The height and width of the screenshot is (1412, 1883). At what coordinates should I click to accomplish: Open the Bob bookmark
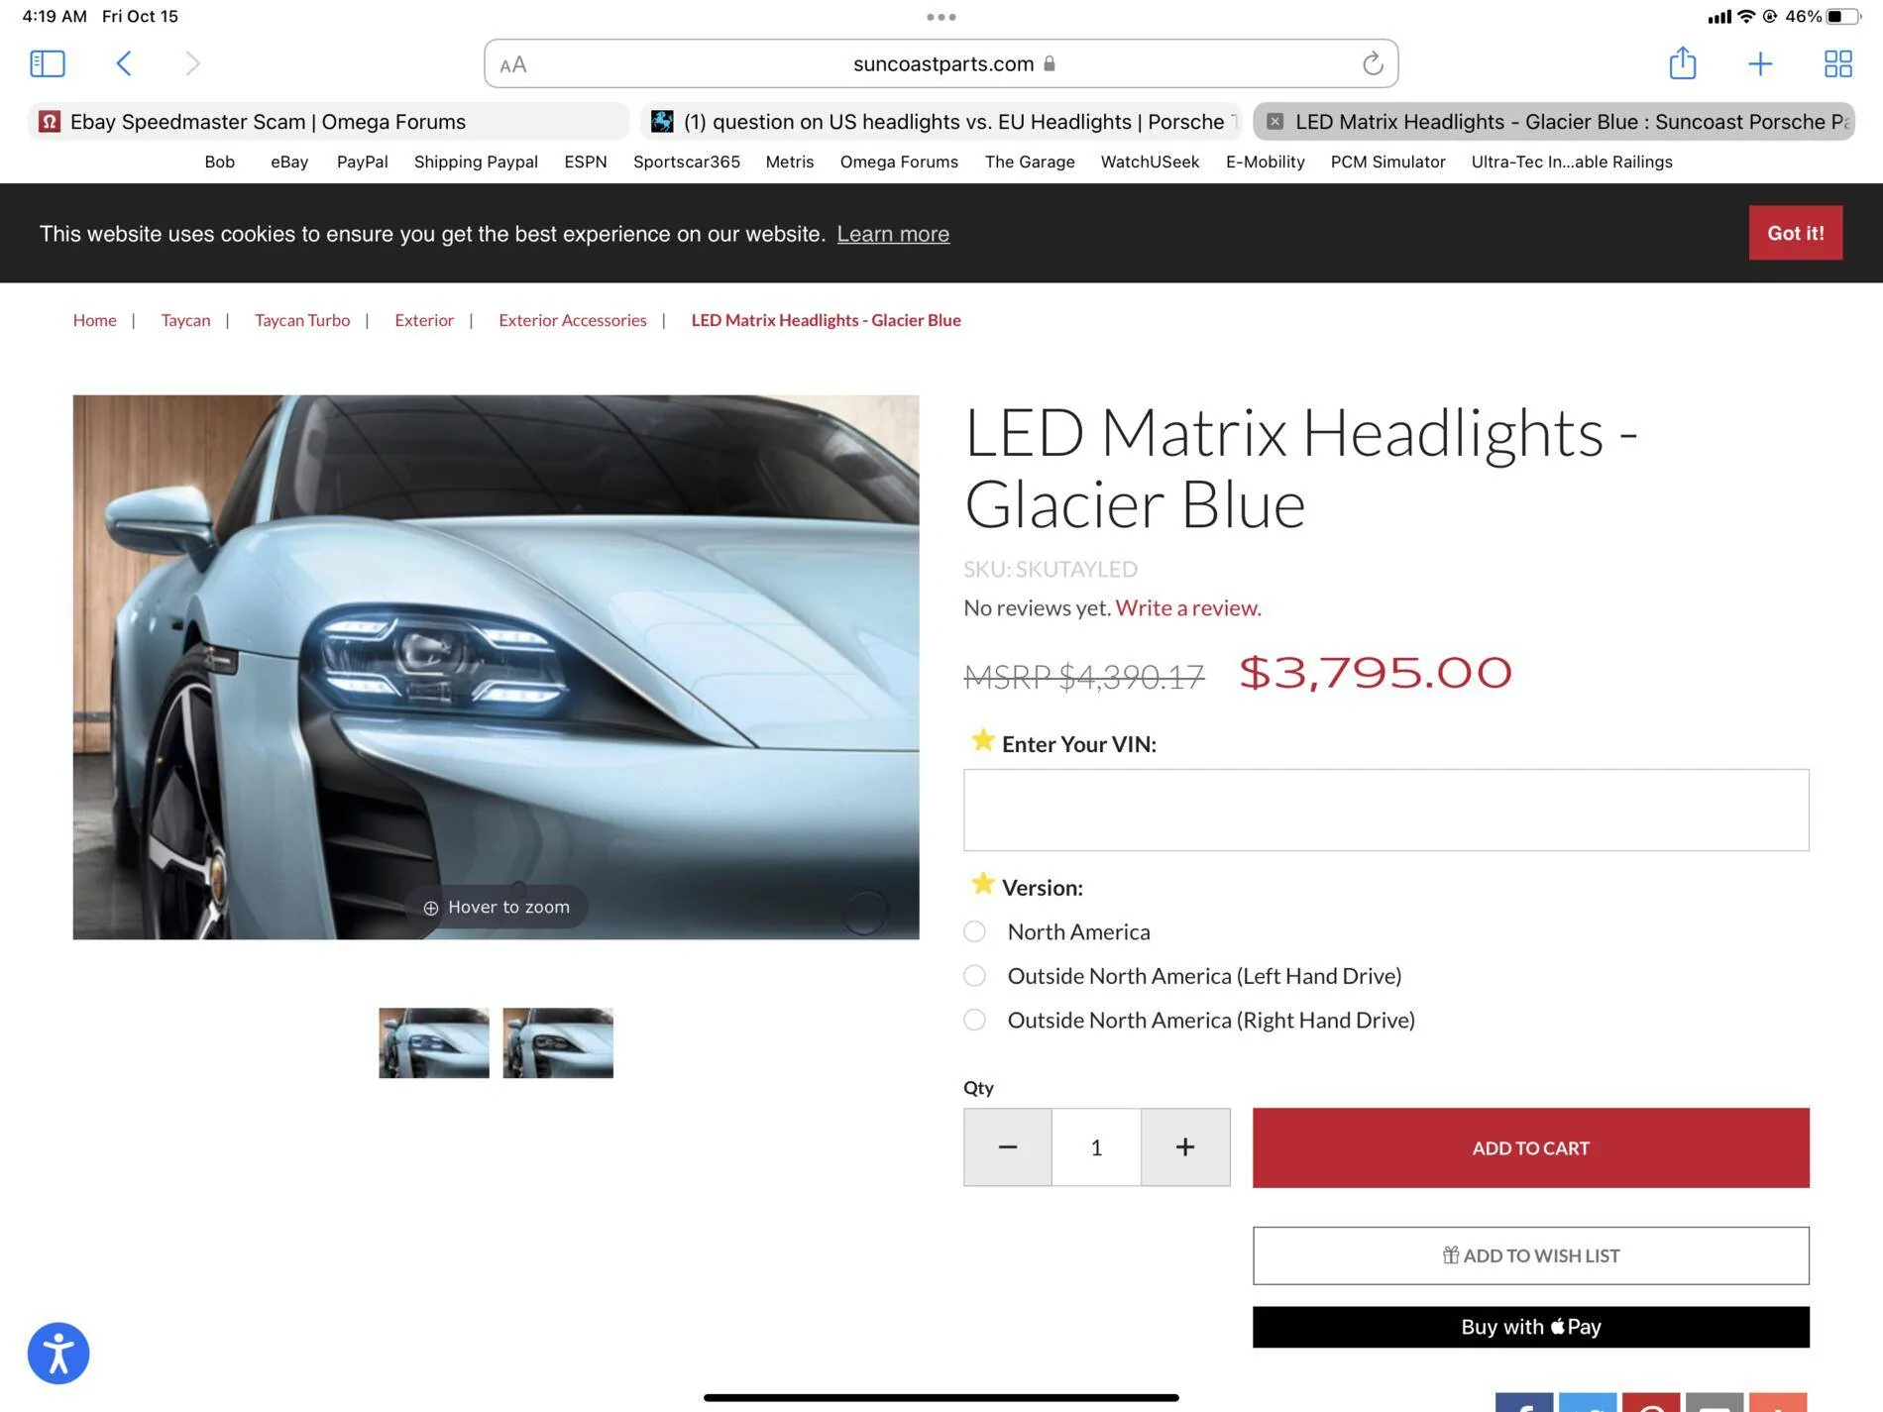(220, 163)
